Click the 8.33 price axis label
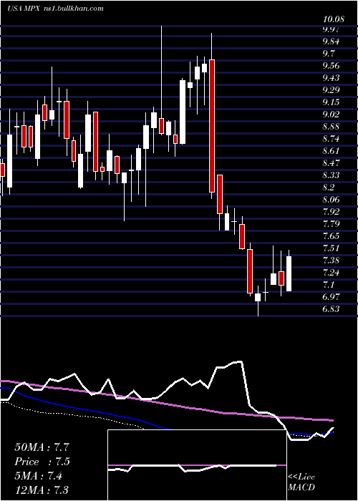The width and height of the screenshot is (358, 501). (332, 175)
